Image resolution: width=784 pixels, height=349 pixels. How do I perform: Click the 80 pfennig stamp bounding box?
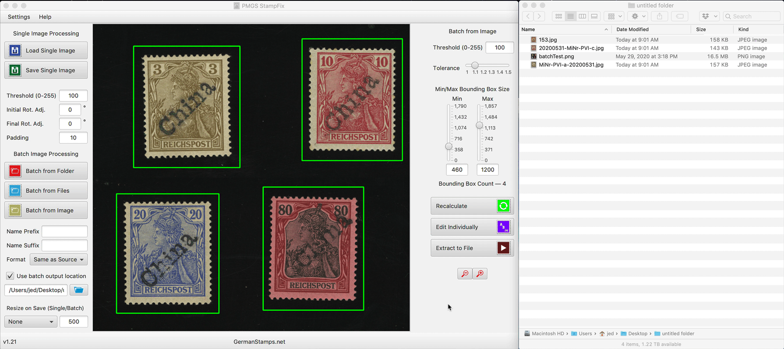coord(313,248)
